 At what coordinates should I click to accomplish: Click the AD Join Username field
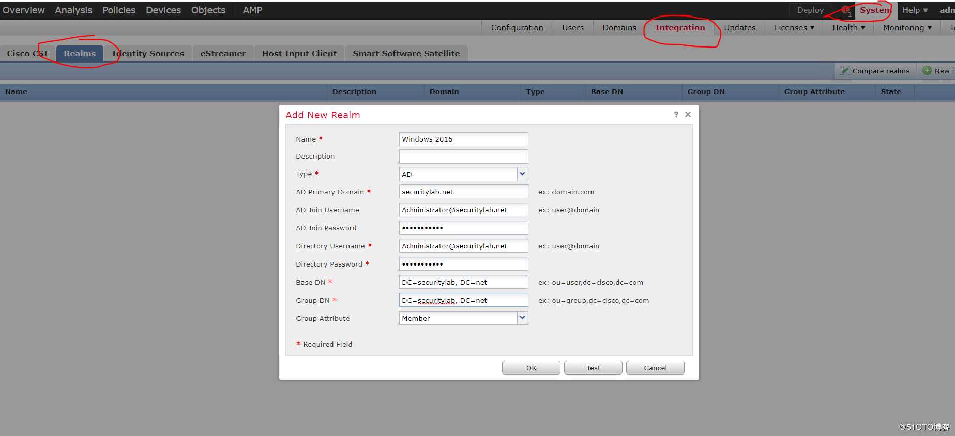coord(463,210)
